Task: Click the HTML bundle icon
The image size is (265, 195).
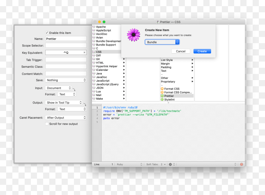Action: coord(94,63)
